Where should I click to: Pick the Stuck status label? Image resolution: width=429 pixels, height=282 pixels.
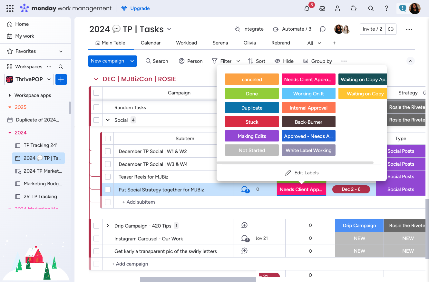click(x=252, y=122)
